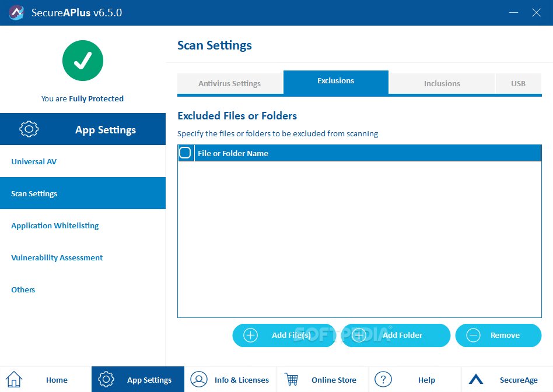The image size is (553, 392).
Task: Open App Settings in bottom navigation
Action: coord(138,379)
